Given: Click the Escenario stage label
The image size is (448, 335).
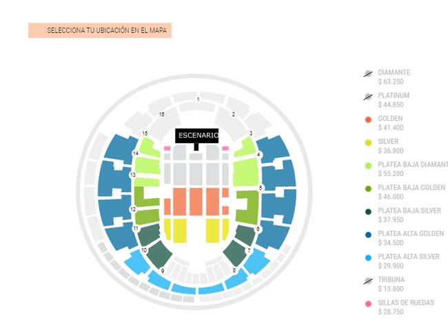Looking at the screenshot, I should pyautogui.click(x=197, y=136).
